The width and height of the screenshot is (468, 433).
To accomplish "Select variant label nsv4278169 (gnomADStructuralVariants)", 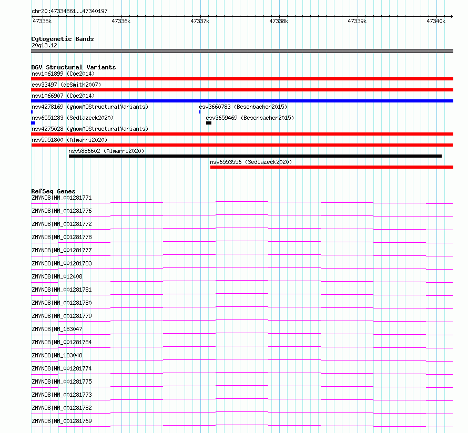I will point(90,107).
